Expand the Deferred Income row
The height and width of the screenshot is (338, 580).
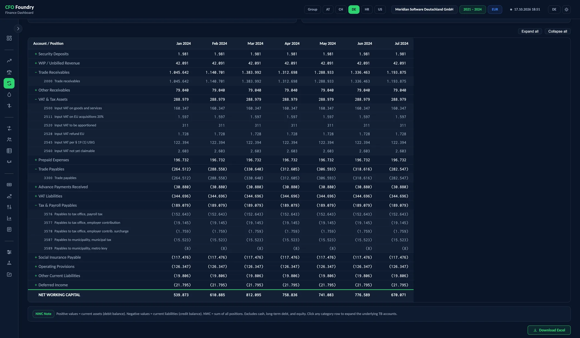pyautogui.click(x=221, y=285)
